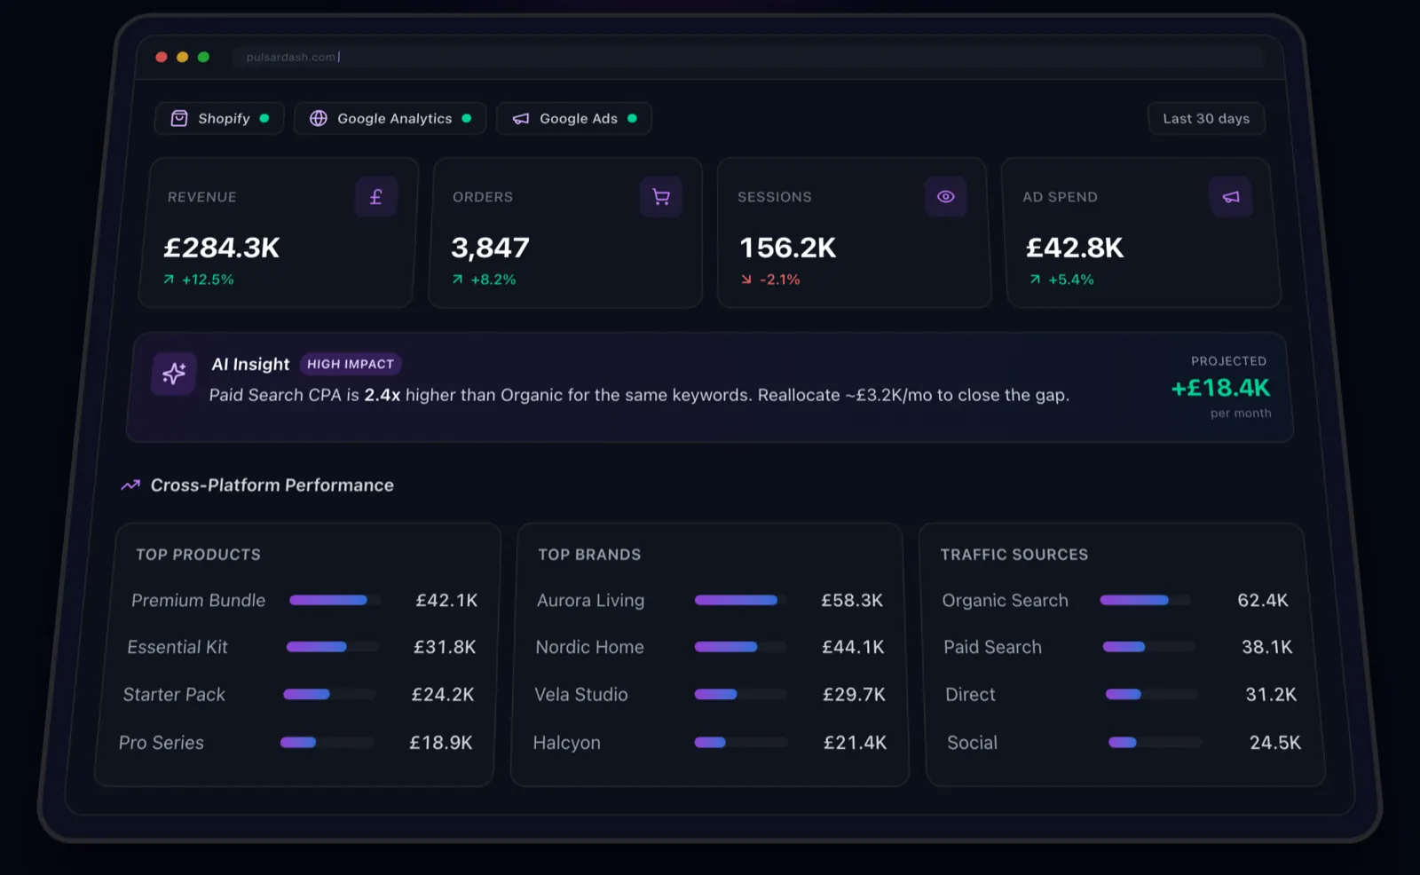Click the Google Analytics globe icon
1420x875 pixels.
coord(319,118)
